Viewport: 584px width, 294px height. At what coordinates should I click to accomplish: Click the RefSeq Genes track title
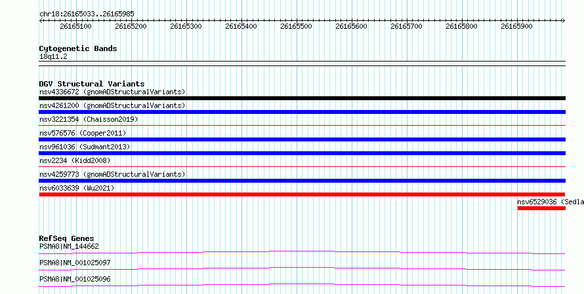66,238
